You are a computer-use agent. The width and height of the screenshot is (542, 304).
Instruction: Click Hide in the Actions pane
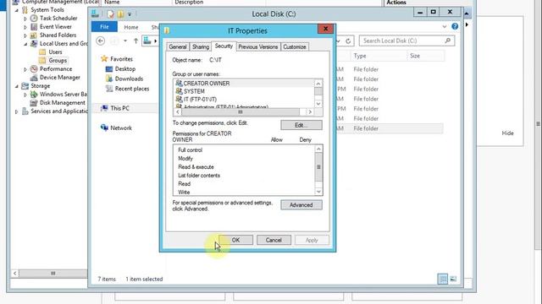coord(507,133)
